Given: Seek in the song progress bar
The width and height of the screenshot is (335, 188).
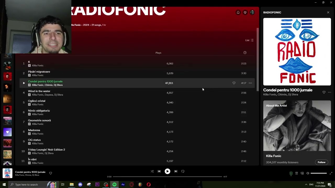Looking at the screenshot, I should pyautogui.click(x=167, y=177).
